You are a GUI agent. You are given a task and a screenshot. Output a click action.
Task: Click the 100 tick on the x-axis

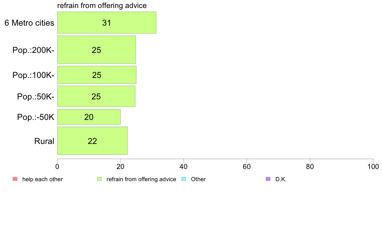pos(373,166)
